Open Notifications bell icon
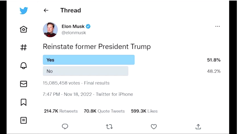Image resolution: width=238 pixels, height=134 pixels. click(x=24, y=66)
